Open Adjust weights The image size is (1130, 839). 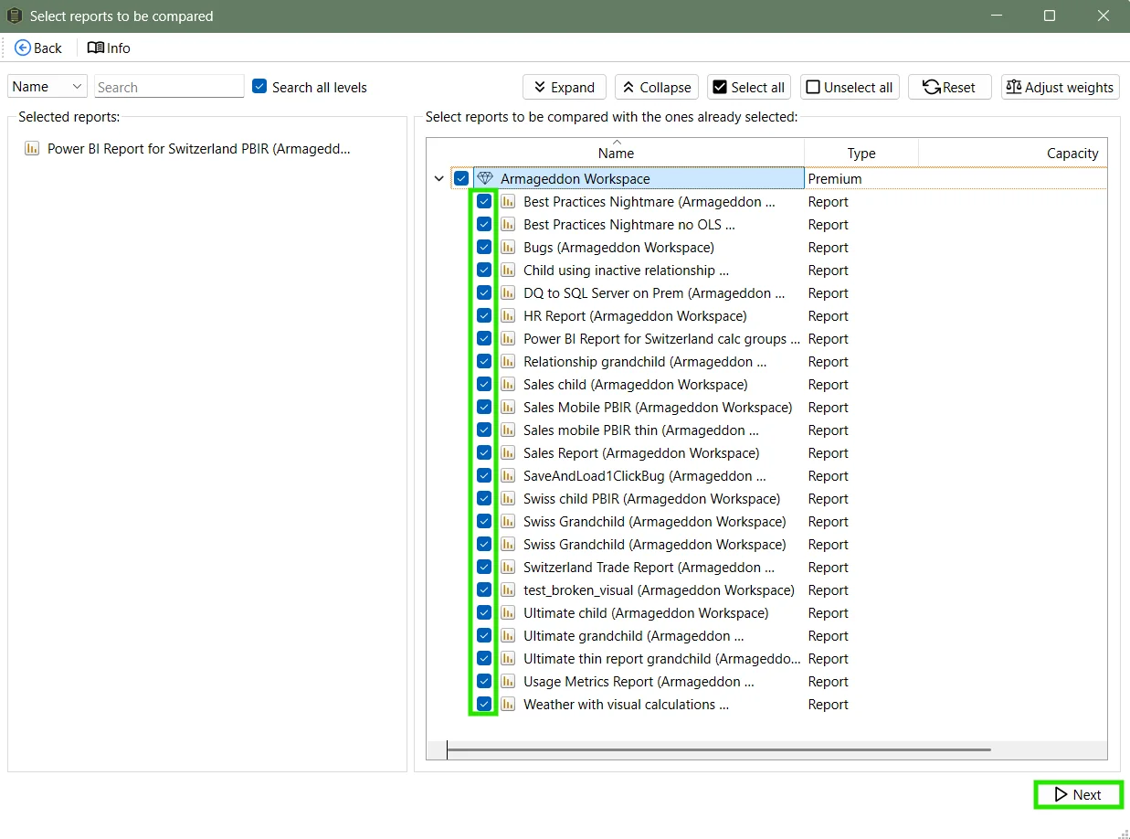pyautogui.click(x=1060, y=88)
